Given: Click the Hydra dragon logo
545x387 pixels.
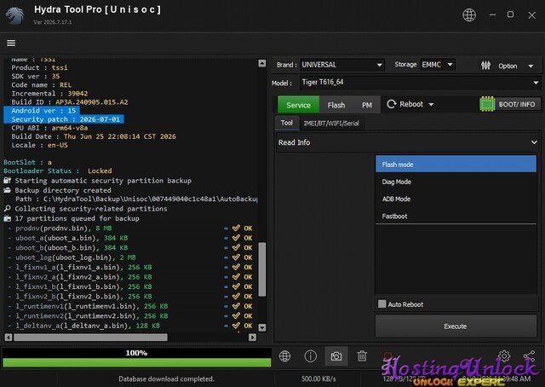Looking at the screenshot, I should [14, 15].
